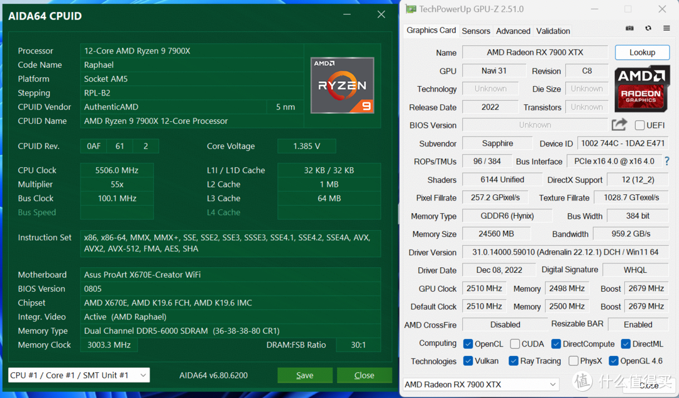The image size is (679, 398).
Task: Click the L3 Cache value 64 MB
Action: point(329,198)
